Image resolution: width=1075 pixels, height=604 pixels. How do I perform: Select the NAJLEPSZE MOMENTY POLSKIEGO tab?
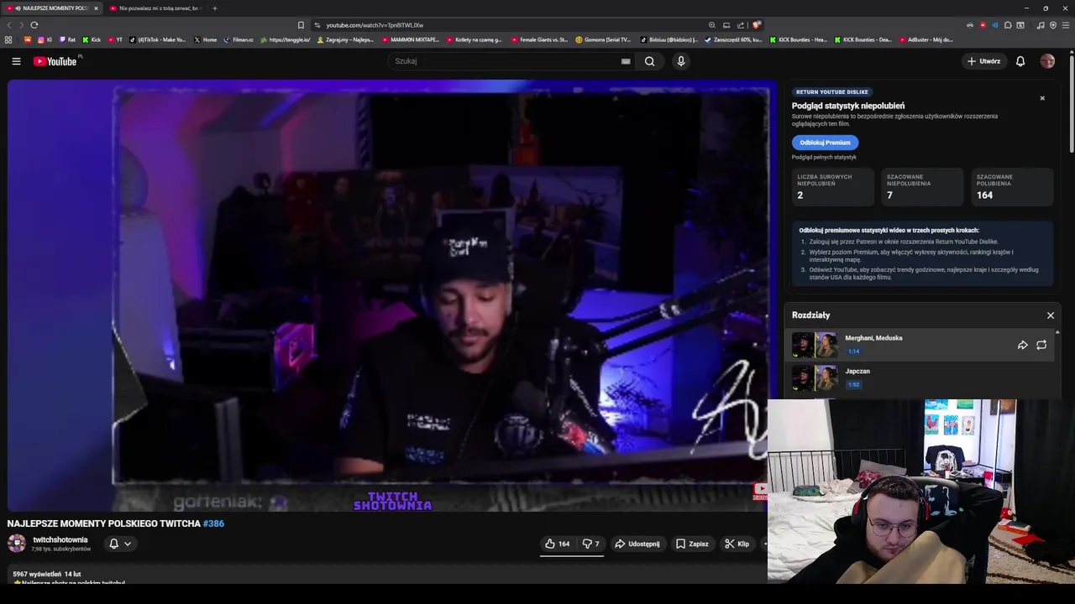point(51,8)
